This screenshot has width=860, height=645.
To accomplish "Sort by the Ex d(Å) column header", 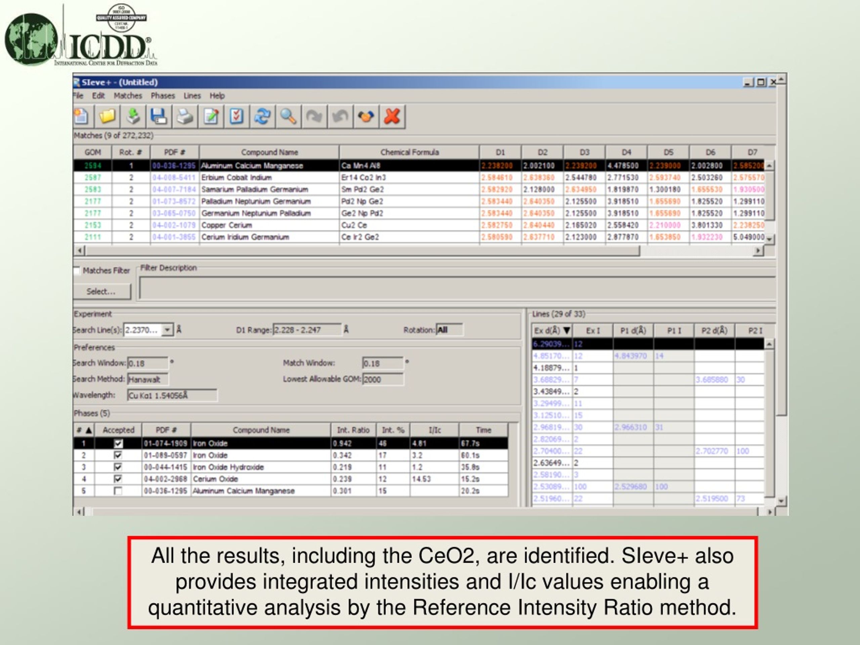I will tap(552, 331).
